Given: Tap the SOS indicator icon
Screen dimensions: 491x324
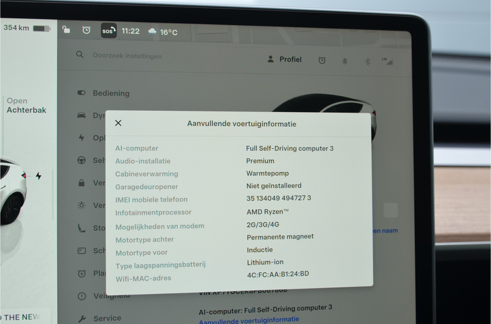Looking at the screenshot, I should pyautogui.click(x=109, y=31).
